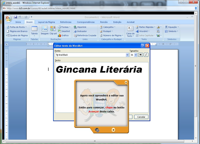Screen dimensions: 200x144
Task: Insert an object icon in Texto group
Action: (159, 35)
